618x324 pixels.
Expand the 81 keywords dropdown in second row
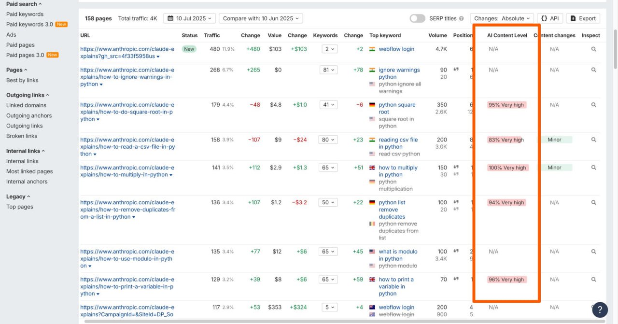point(328,70)
